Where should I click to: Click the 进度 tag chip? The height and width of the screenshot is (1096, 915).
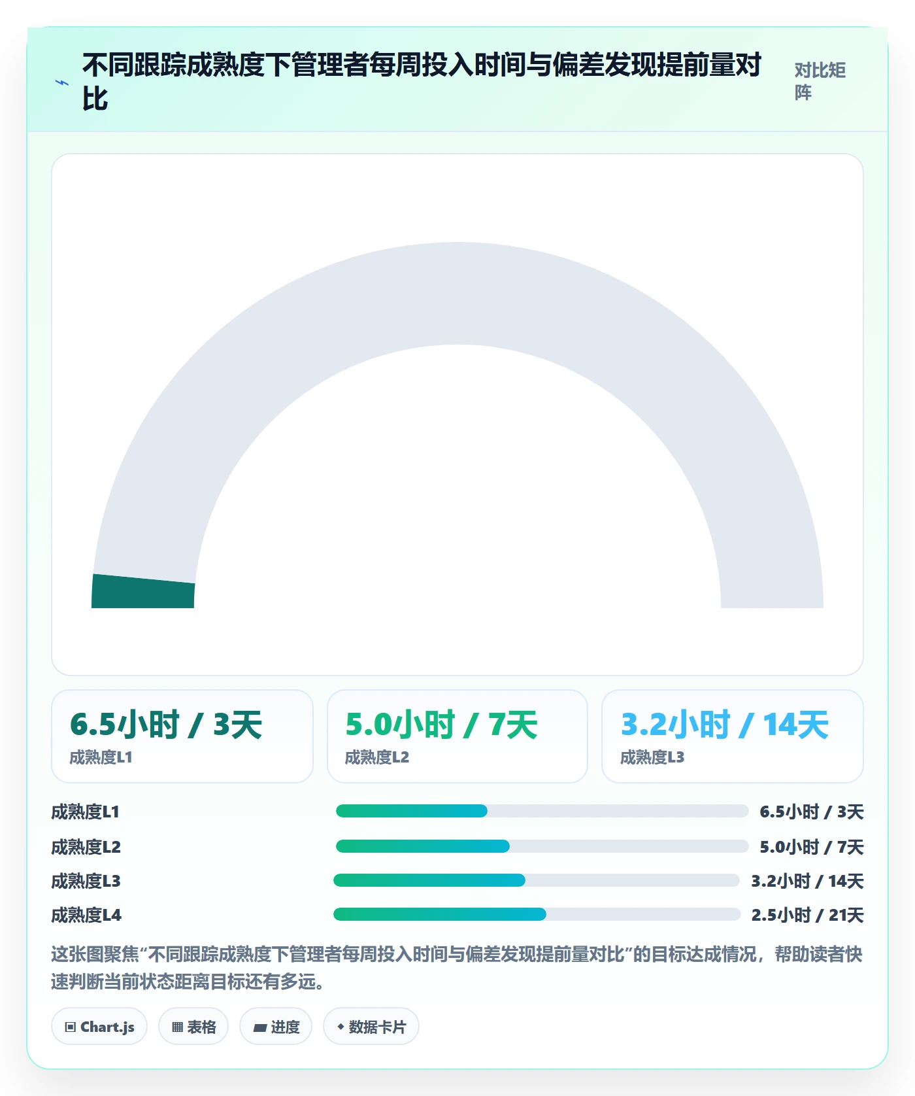click(x=276, y=1027)
